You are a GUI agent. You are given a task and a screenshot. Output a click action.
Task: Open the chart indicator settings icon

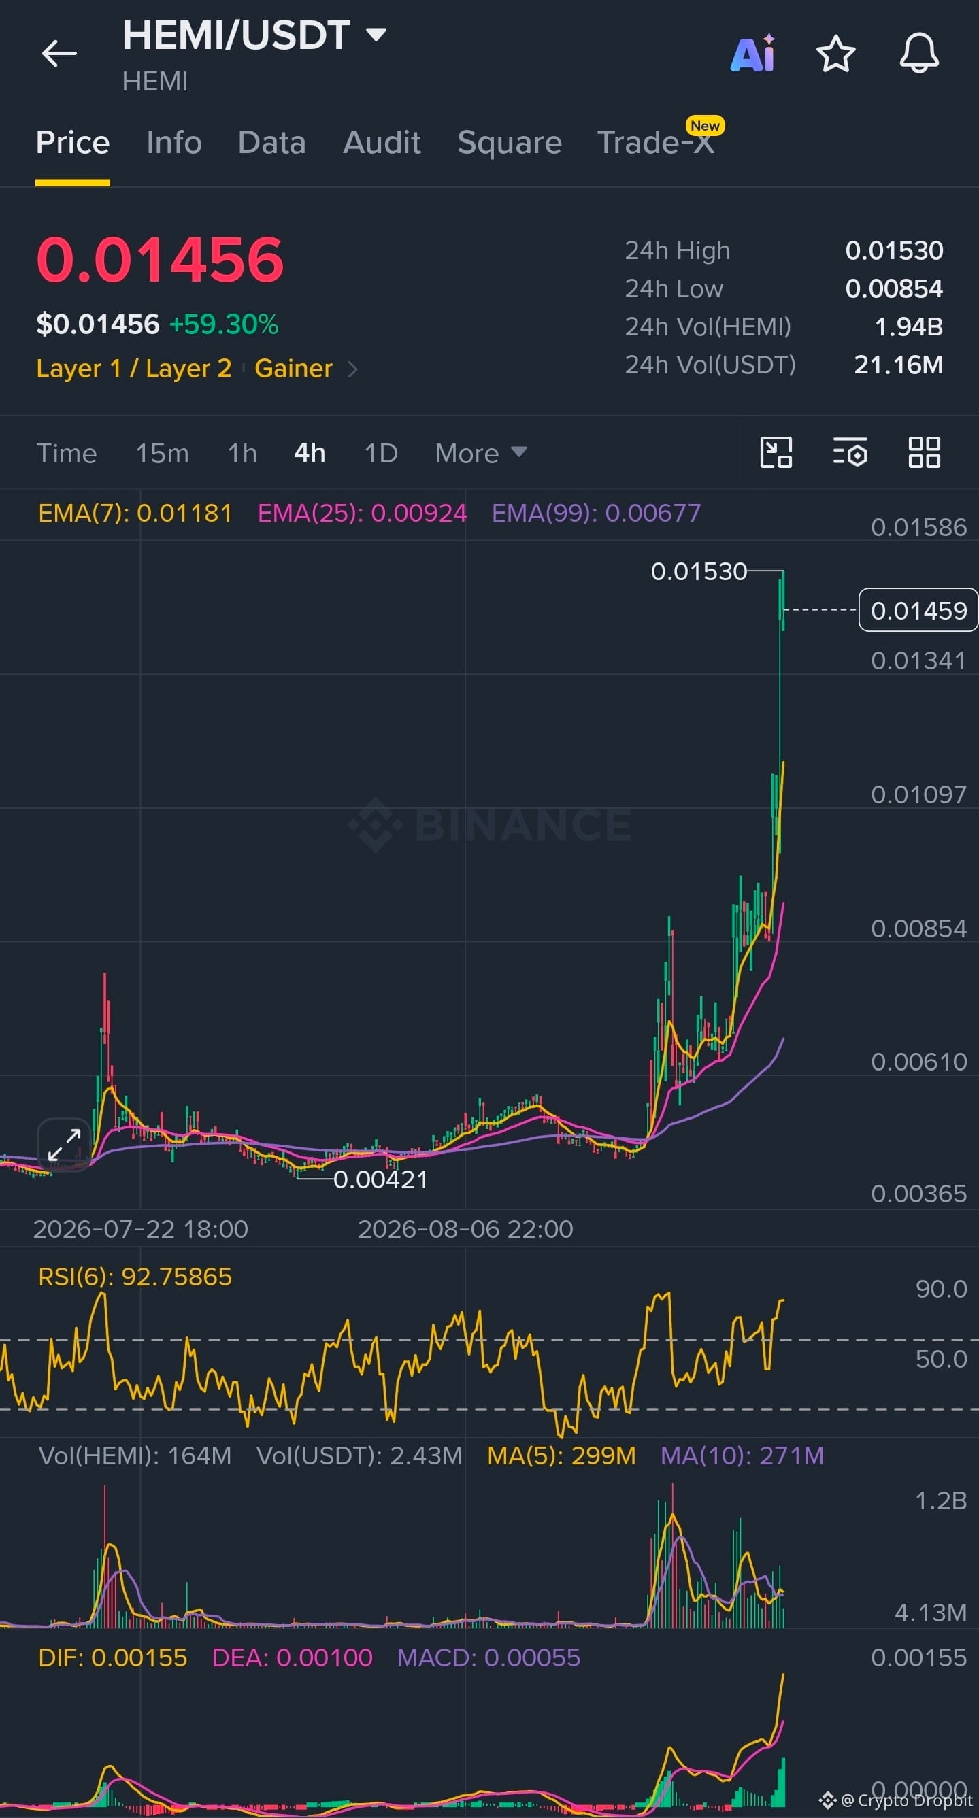(x=850, y=452)
